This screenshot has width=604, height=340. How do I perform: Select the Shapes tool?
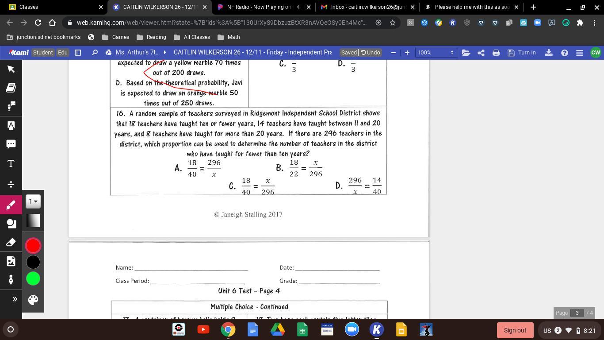pos(11,224)
